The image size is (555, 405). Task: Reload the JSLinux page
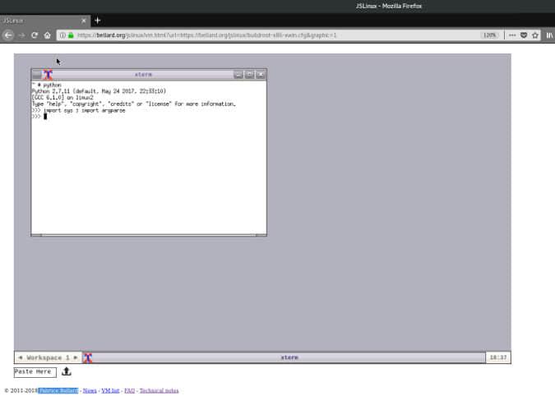pos(35,35)
